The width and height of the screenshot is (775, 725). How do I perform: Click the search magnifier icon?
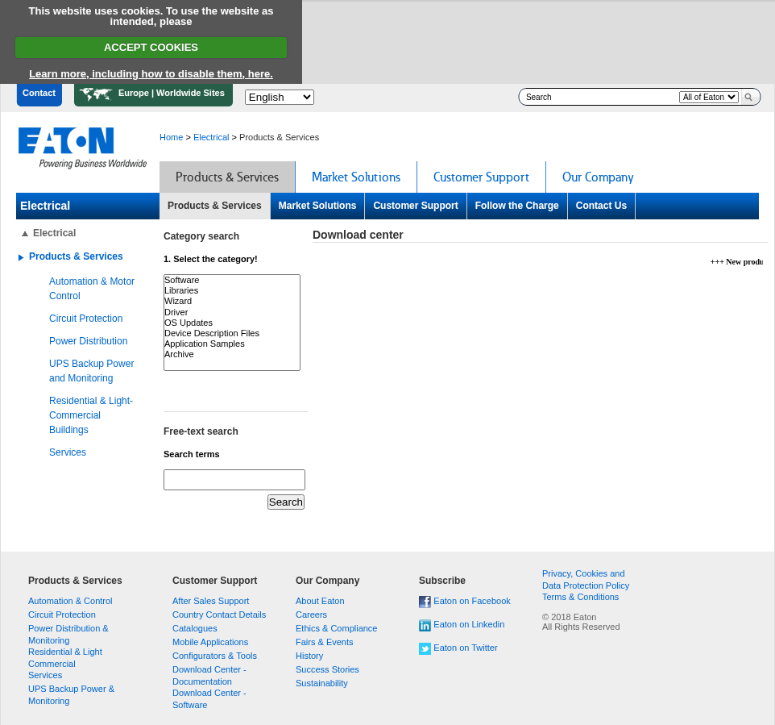[x=748, y=97]
